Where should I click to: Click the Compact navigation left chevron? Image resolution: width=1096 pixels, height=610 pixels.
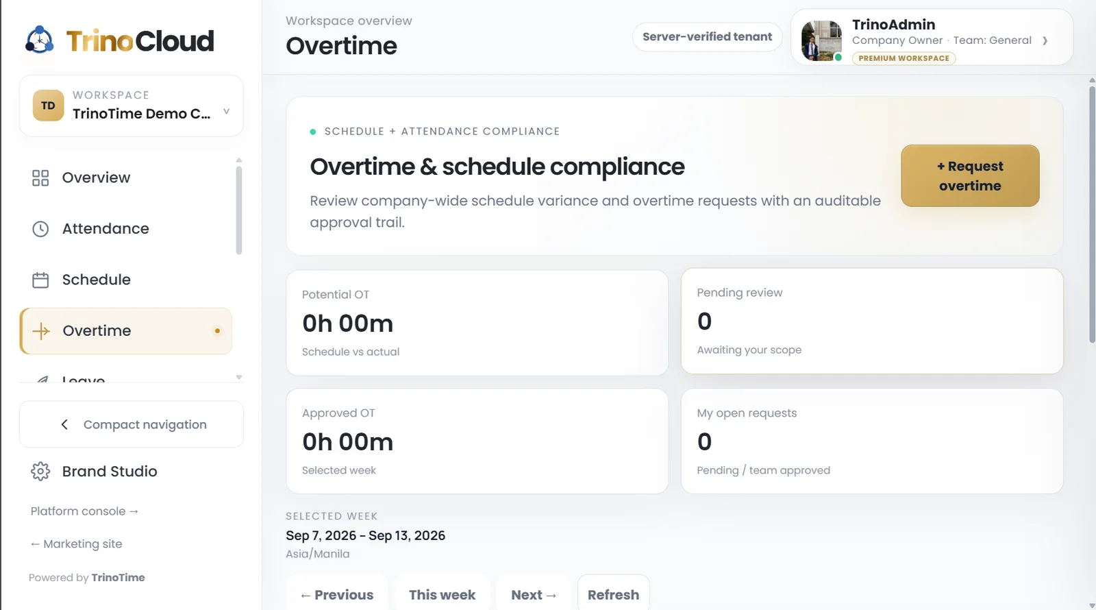click(x=64, y=424)
